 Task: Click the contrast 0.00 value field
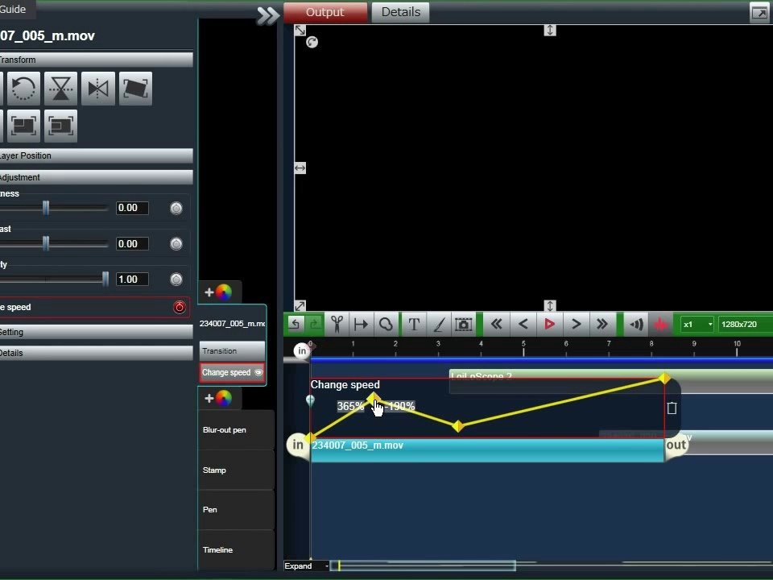point(132,243)
